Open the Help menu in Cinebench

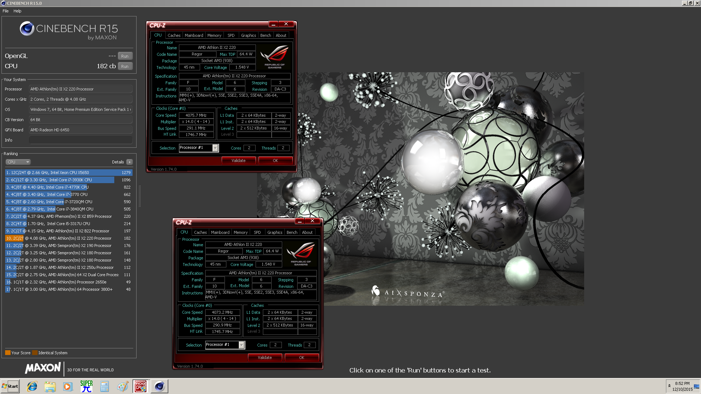pos(18,11)
